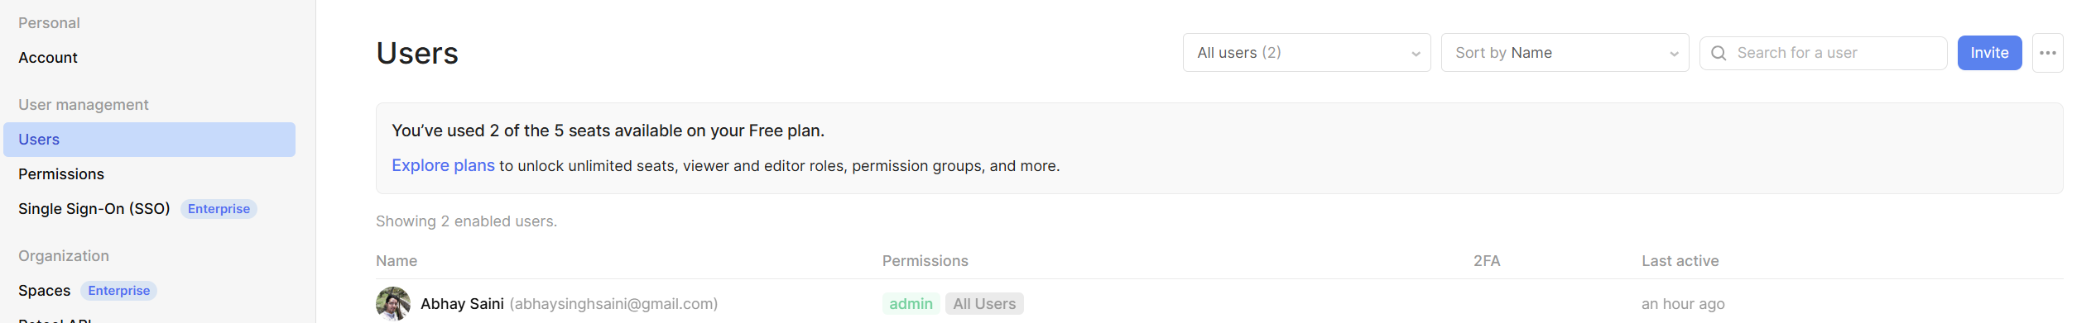This screenshot has height=323, width=2096.
Task: Select Users in sidebar
Action: point(149,140)
